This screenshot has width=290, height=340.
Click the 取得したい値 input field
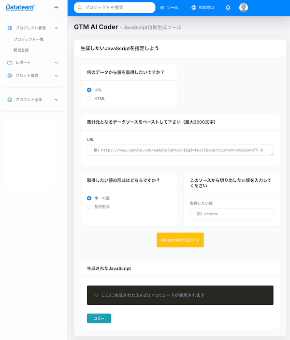coord(232,214)
